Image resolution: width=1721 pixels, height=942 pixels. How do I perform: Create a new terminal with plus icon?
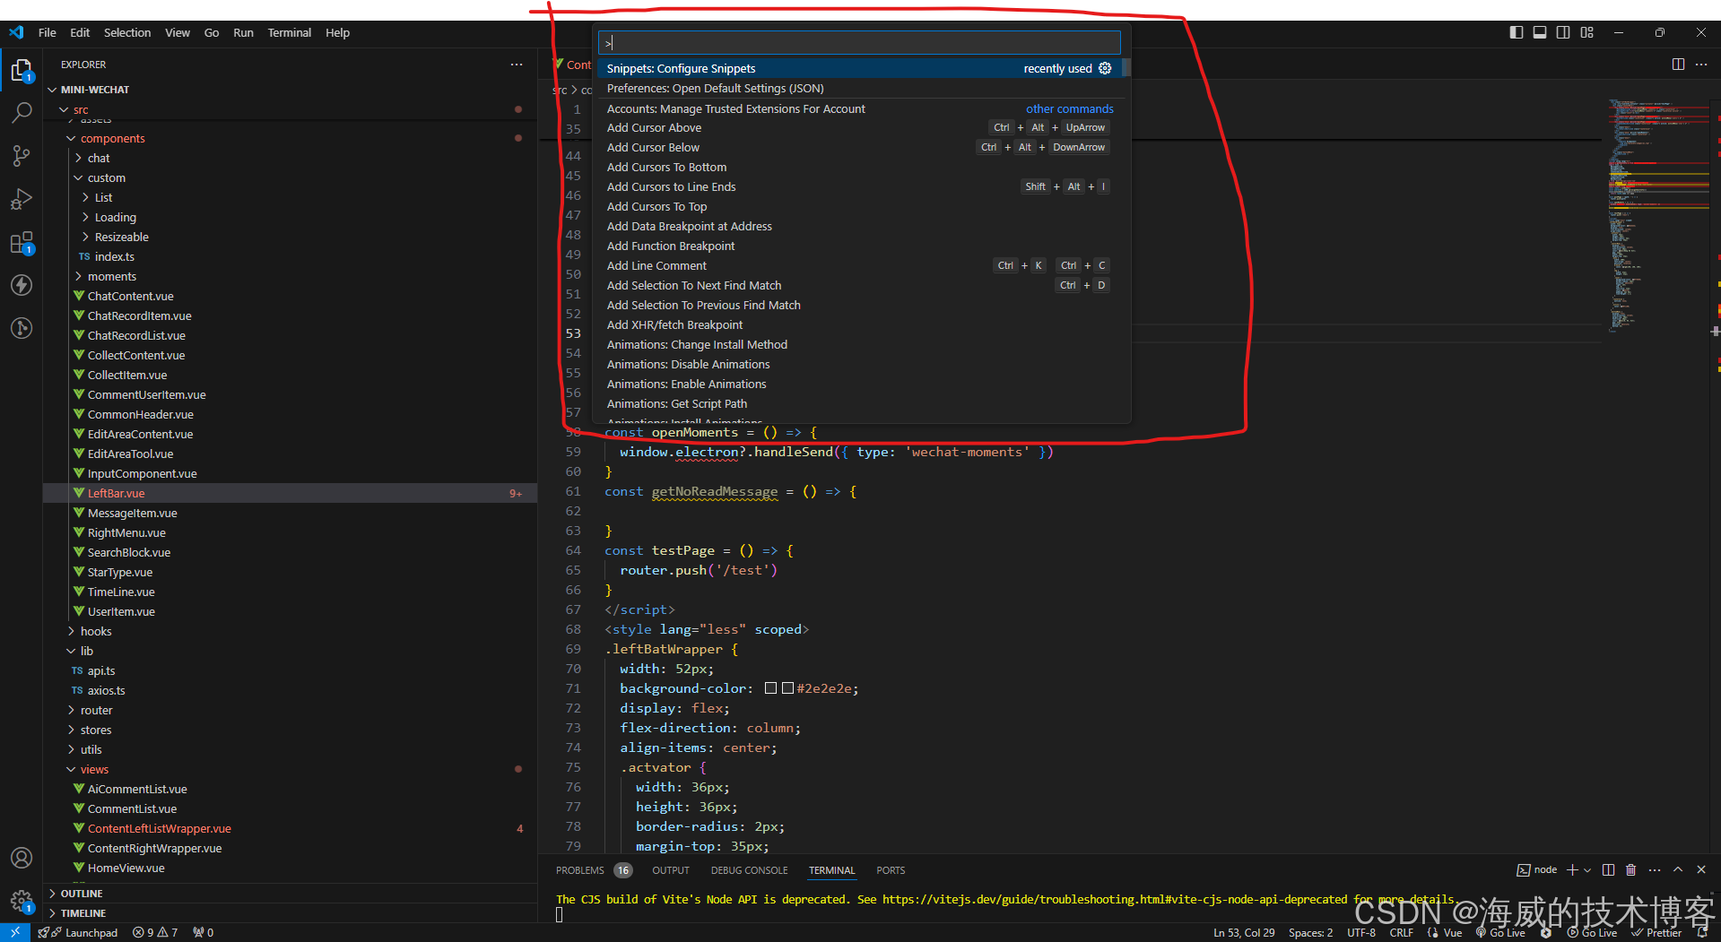click(1571, 869)
